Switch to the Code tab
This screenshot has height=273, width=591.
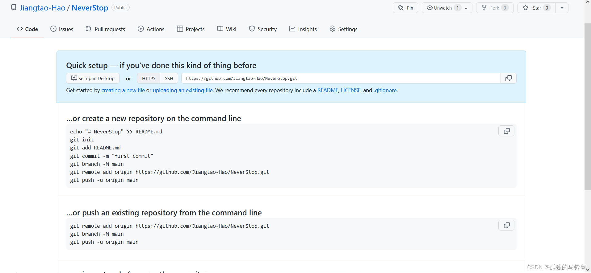[27, 29]
